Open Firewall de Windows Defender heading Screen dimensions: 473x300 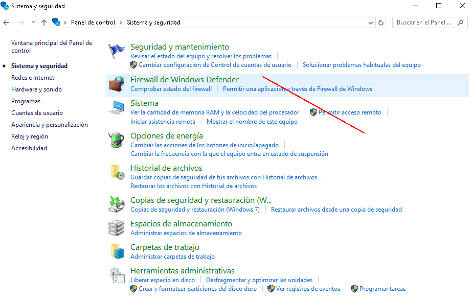point(184,80)
